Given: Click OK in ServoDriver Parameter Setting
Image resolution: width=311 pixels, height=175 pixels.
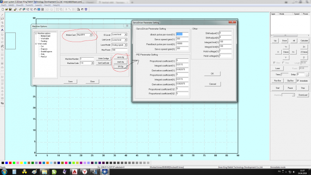Looking at the screenshot, I should 213,74.
